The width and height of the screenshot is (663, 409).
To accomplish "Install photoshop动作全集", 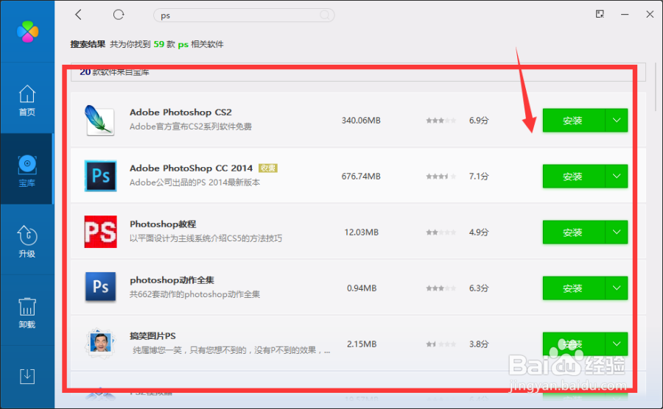I will [573, 288].
